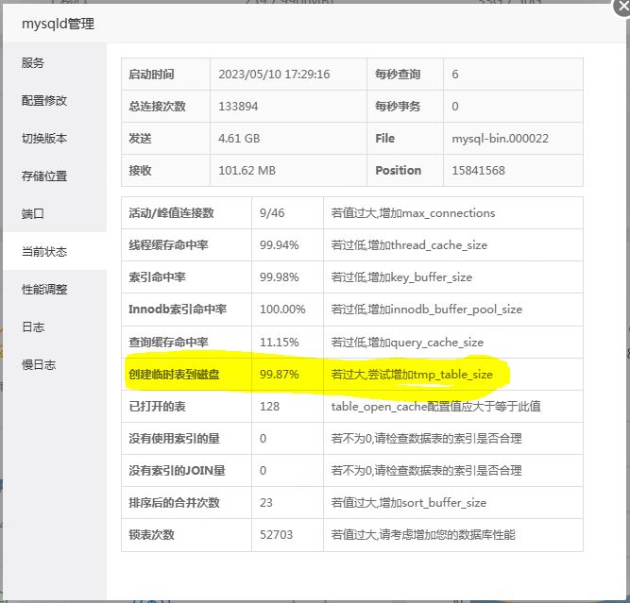Click the table_open_cache hint text
The width and height of the screenshot is (630, 603).
[435, 407]
